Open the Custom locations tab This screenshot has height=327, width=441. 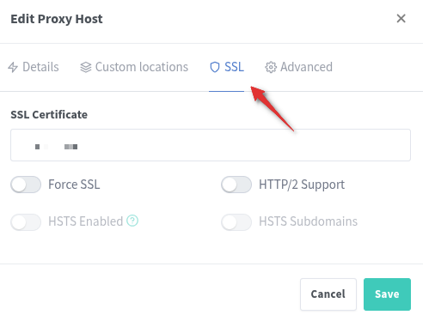coord(134,67)
